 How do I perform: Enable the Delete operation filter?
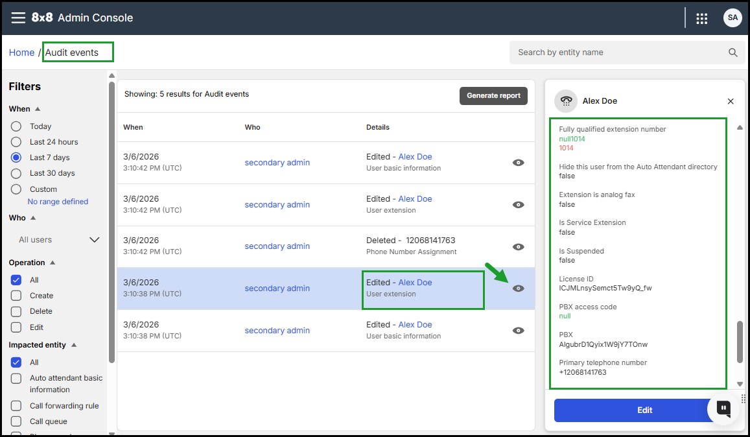pos(16,311)
